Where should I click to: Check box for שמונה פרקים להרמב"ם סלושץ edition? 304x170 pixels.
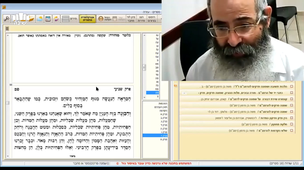click(x=291, y=112)
